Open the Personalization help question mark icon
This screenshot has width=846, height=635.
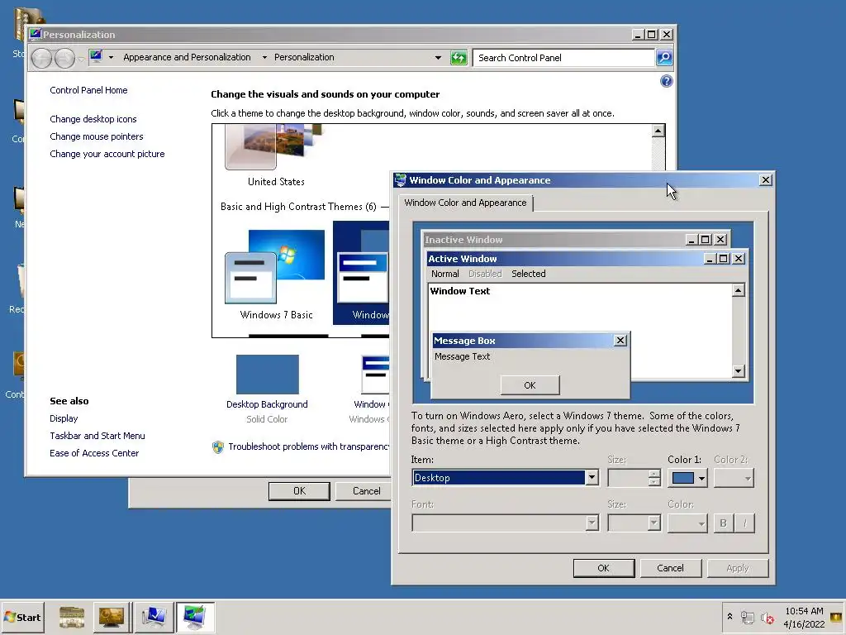[667, 81]
